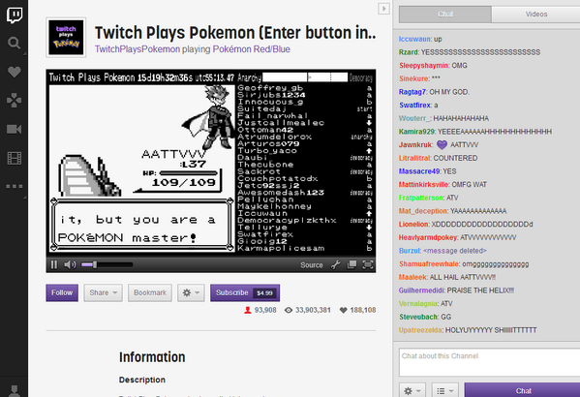Click Burzul's deleted message placeholder

(454, 251)
